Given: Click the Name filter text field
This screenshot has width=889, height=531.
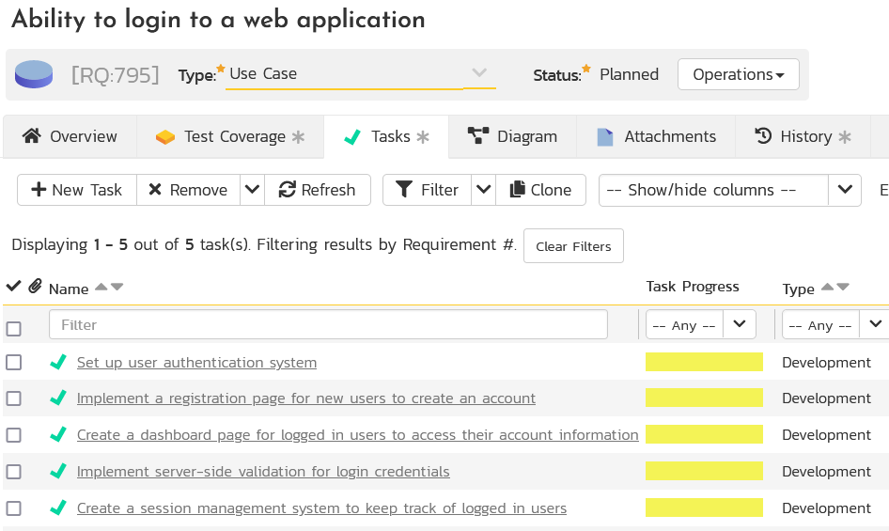Looking at the screenshot, I should [x=328, y=325].
